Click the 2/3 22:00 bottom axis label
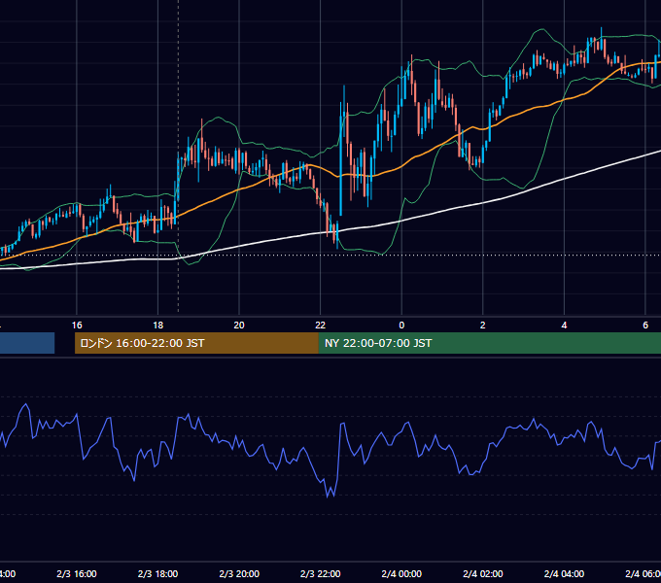 pyautogui.click(x=321, y=573)
